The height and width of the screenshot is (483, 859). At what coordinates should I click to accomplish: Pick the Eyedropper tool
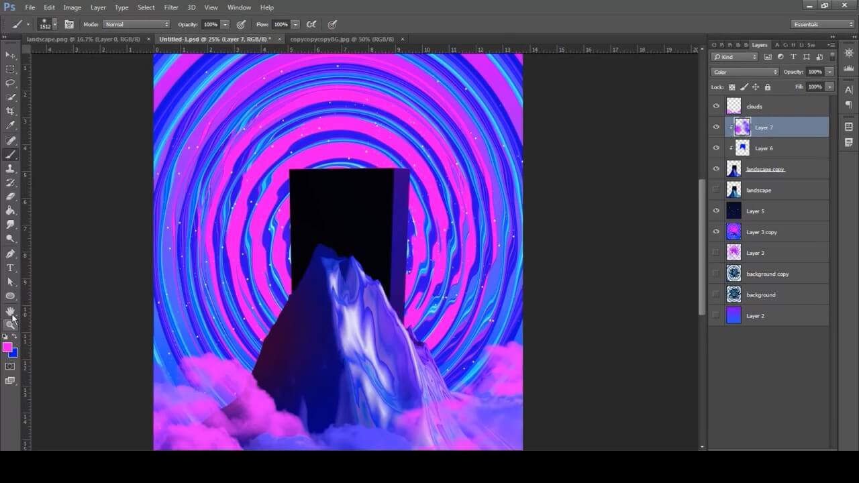point(10,125)
